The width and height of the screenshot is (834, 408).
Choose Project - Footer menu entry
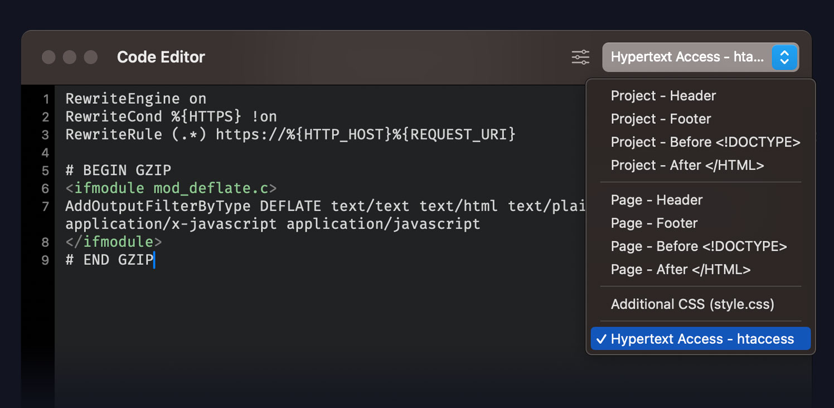661,119
